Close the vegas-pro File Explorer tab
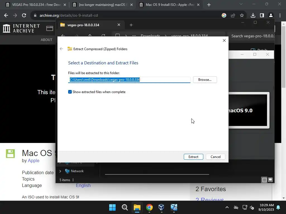This screenshot has width=286, height=214. [119, 25]
